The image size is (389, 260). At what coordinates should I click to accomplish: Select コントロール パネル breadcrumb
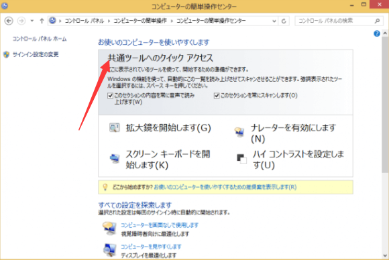85,21
